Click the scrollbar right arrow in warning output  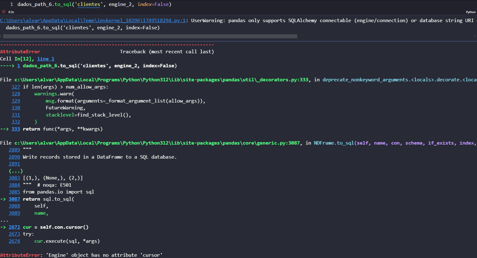pyautogui.click(x=475, y=36)
